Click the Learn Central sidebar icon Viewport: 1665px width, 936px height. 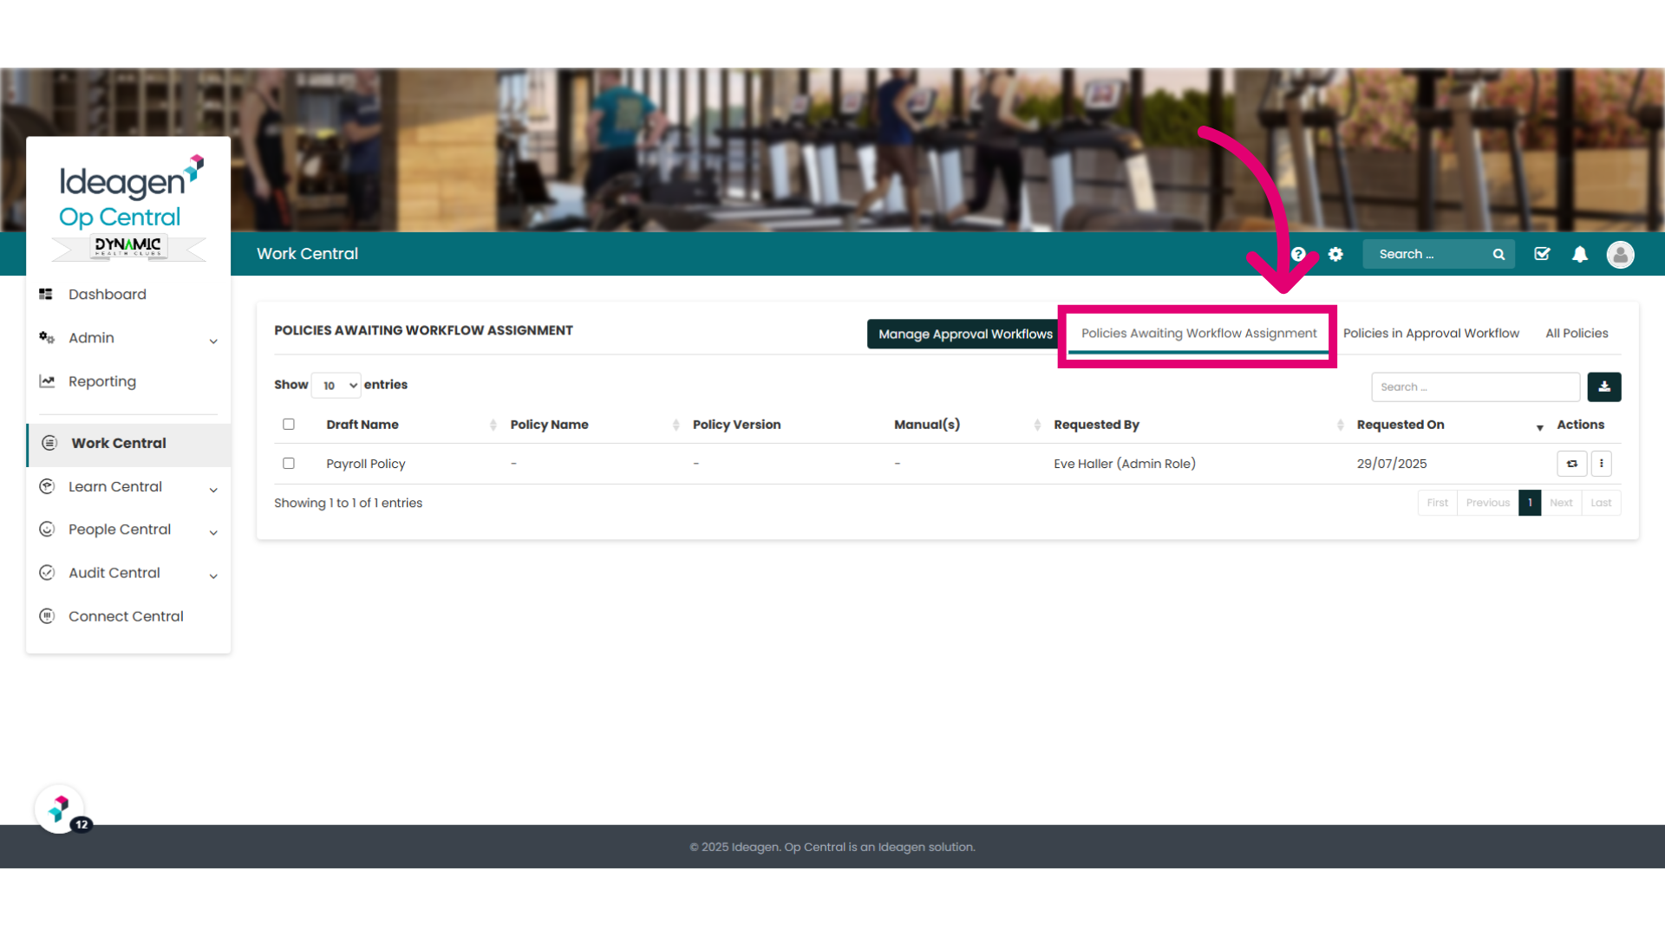[x=47, y=486]
